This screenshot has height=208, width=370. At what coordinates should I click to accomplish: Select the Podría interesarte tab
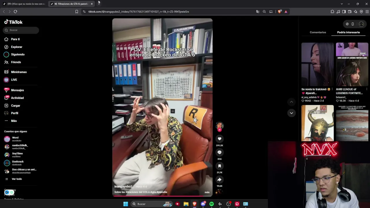(348, 32)
